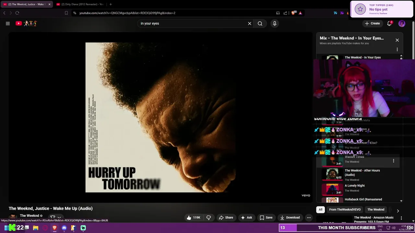Save video to playlist
Viewport: 415px width, 233px height.
pos(266,217)
